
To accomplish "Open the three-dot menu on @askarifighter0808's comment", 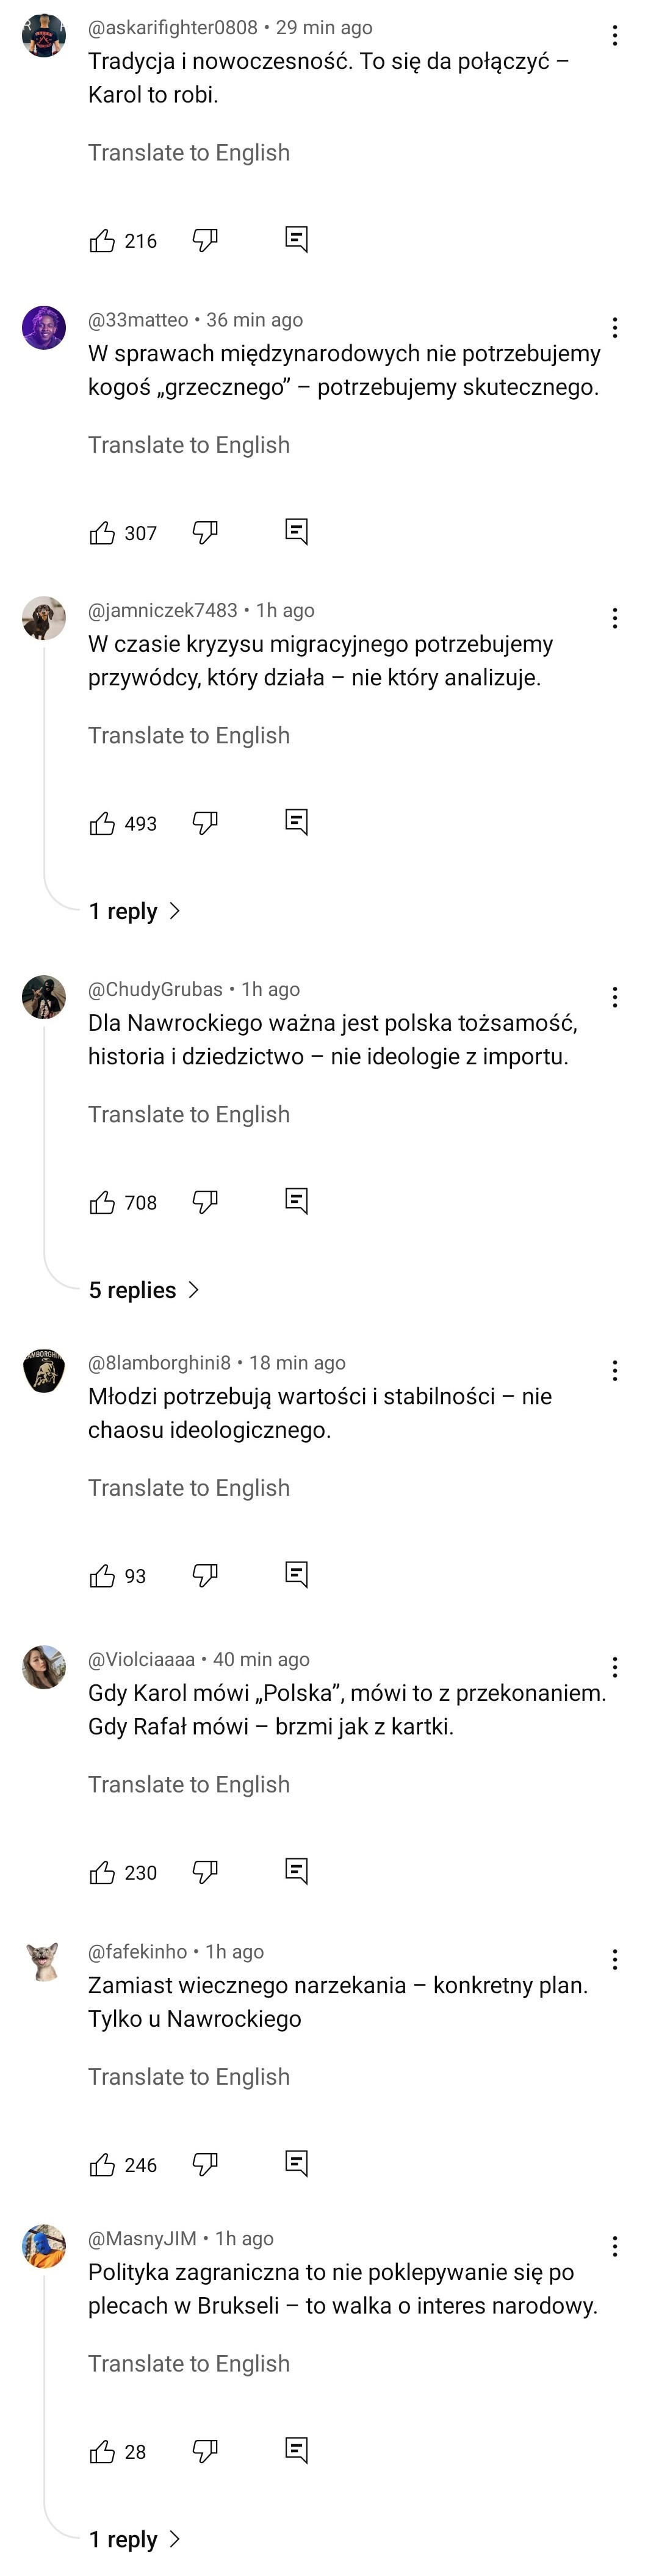I will [614, 36].
